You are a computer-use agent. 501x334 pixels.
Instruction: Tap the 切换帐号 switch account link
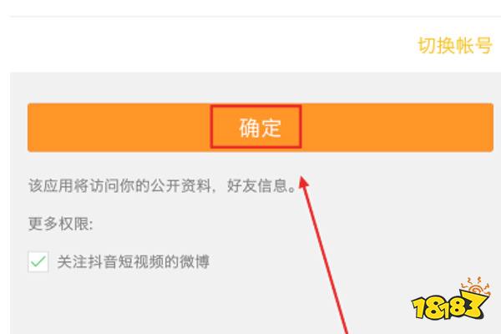[x=455, y=45]
